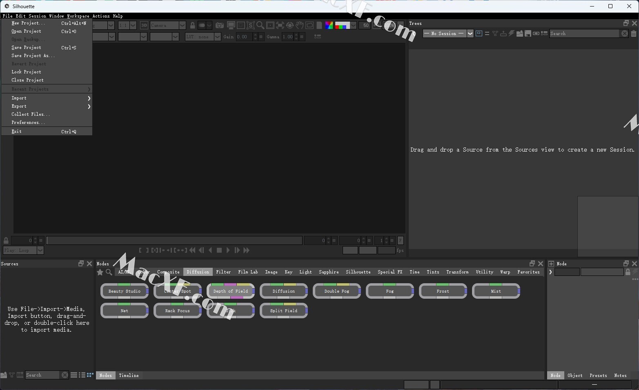Open the Play: Loop mode dropdown

click(x=23, y=250)
